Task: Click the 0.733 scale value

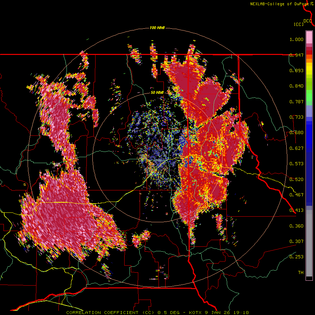Action: pyautogui.click(x=296, y=117)
